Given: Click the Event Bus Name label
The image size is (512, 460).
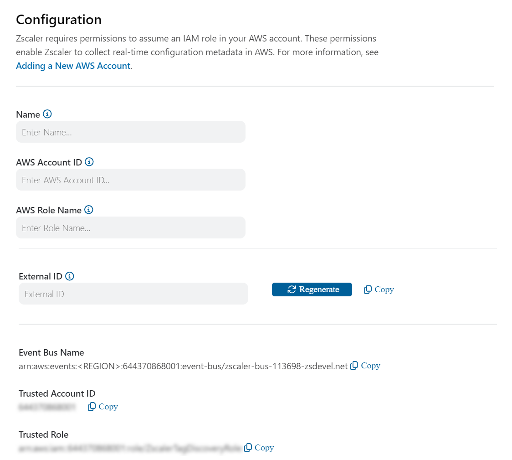Looking at the screenshot, I should click(x=51, y=352).
